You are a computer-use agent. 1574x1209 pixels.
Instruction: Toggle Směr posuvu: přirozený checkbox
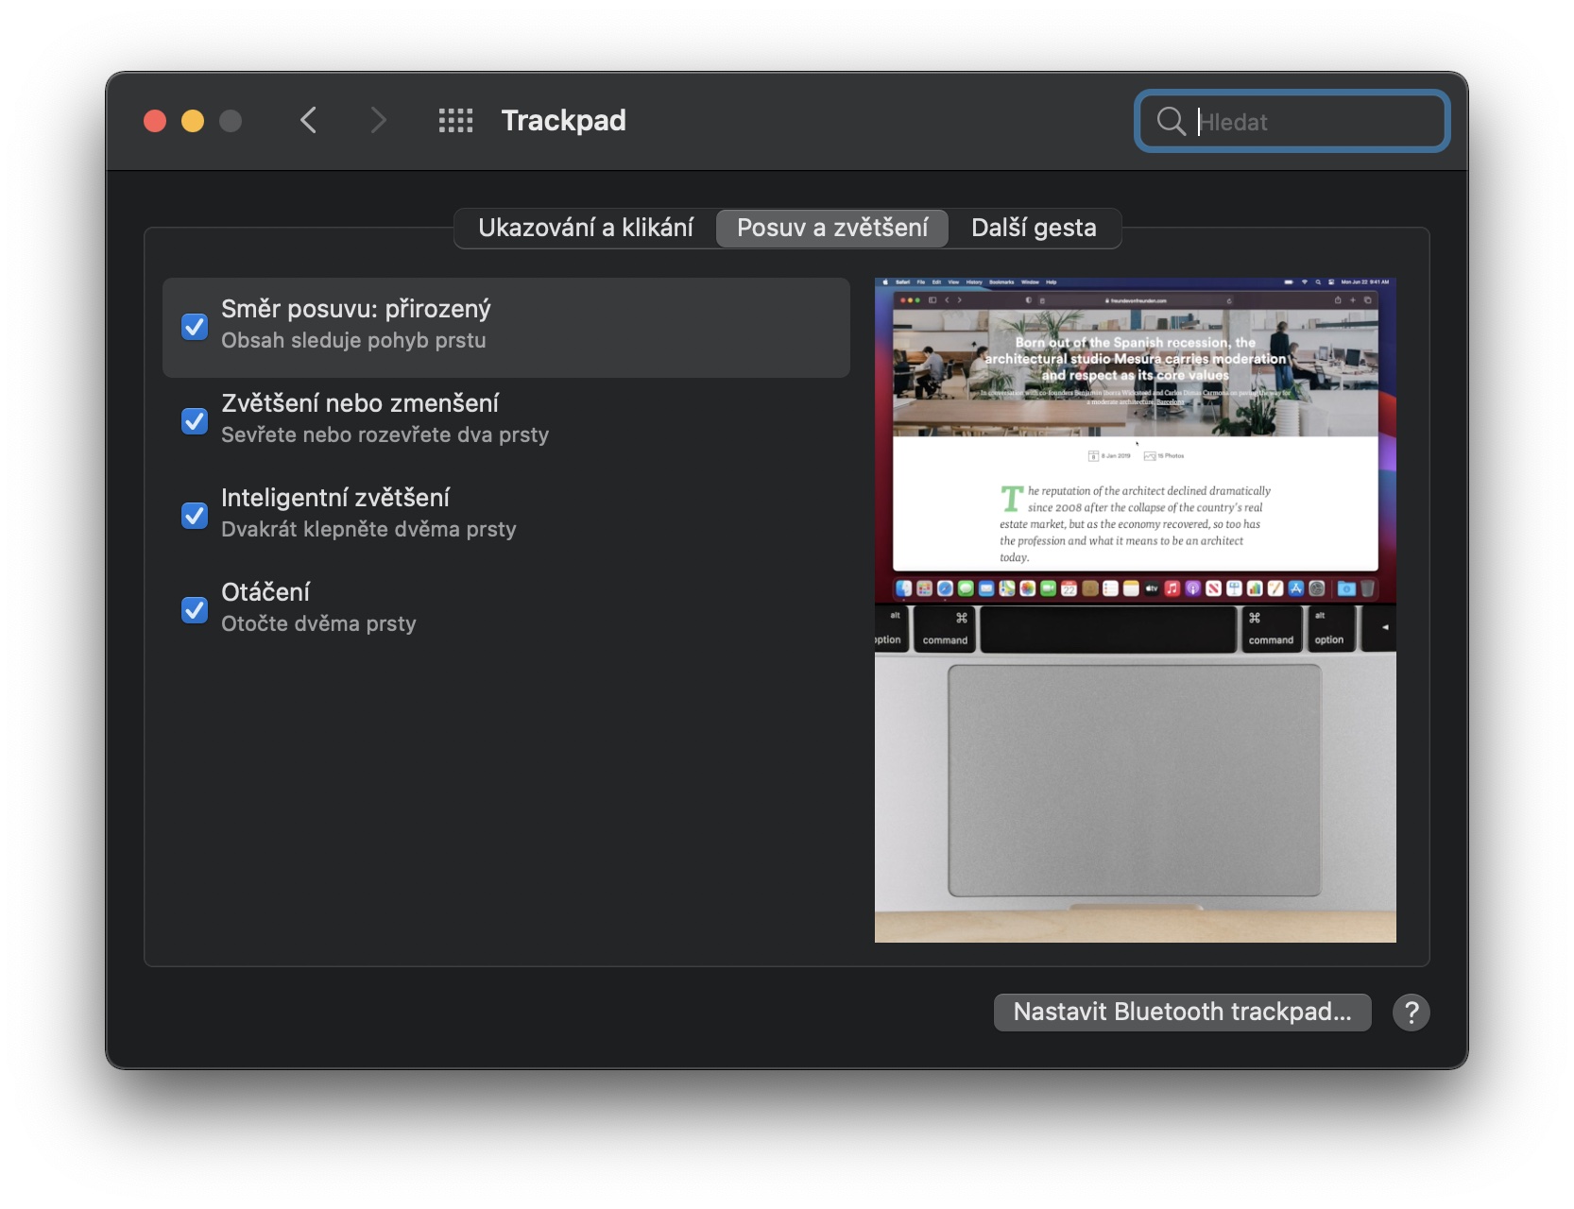[195, 327]
